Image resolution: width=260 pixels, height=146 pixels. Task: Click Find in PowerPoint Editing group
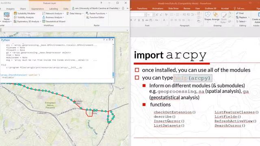240,13
